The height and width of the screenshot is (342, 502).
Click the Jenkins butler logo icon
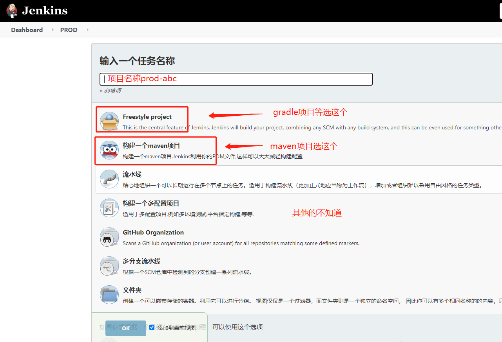point(12,11)
